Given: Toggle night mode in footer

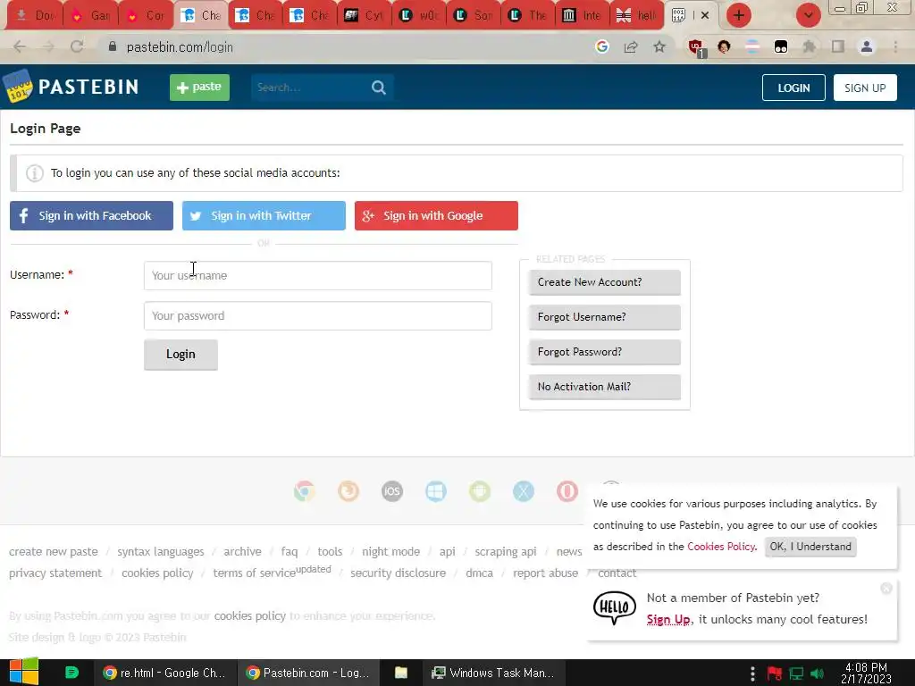Looking at the screenshot, I should 391,552.
